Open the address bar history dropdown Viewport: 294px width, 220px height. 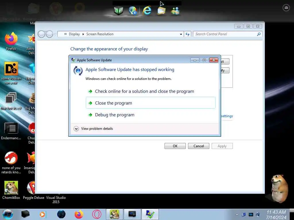pyautogui.click(x=181, y=34)
